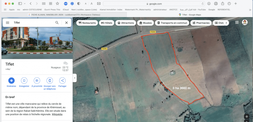Screen dimensions: 253x122
Task: Open the Wikipédia link
Action: pos(57,114)
